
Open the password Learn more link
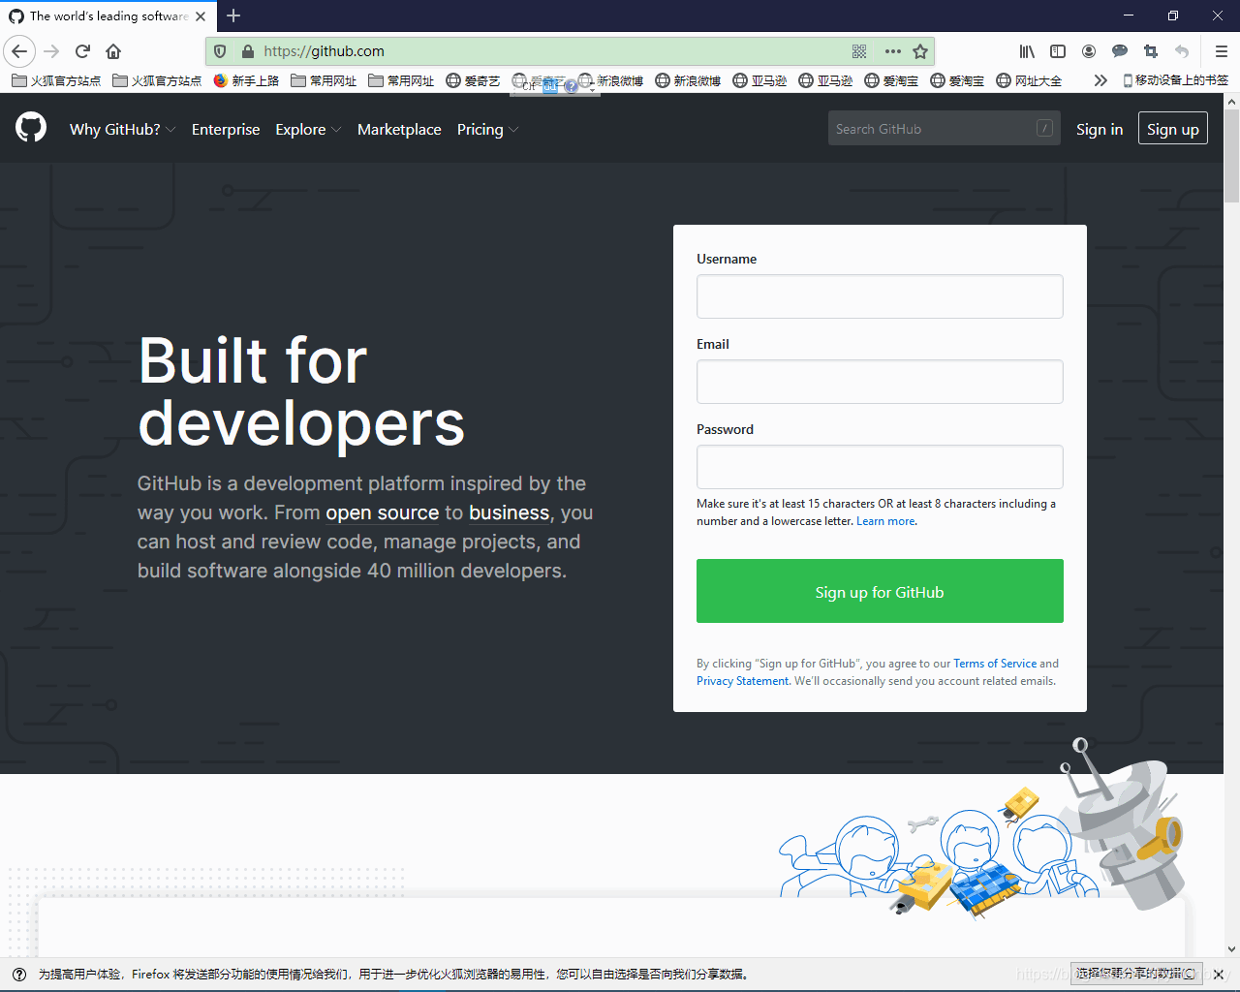click(886, 521)
